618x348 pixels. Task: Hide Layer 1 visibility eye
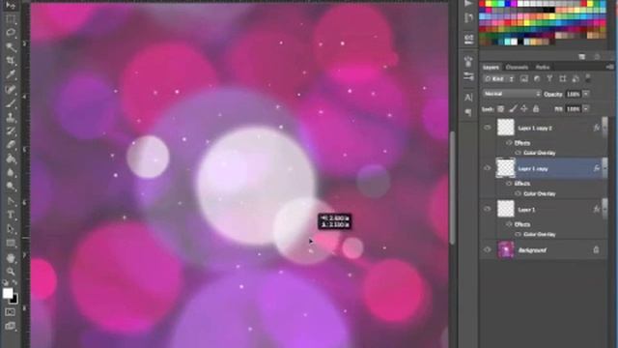click(488, 209)
